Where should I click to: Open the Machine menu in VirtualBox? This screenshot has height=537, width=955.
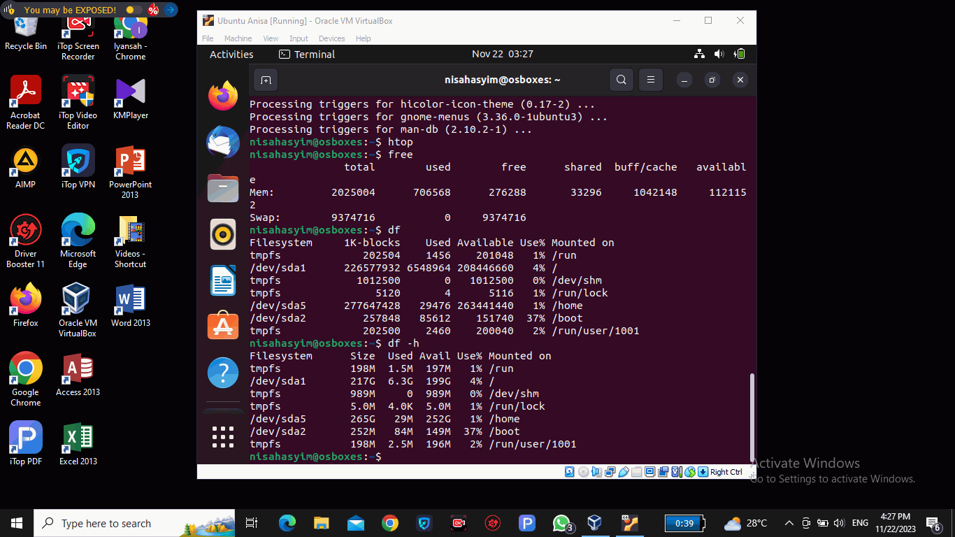(x=238, y=38)
